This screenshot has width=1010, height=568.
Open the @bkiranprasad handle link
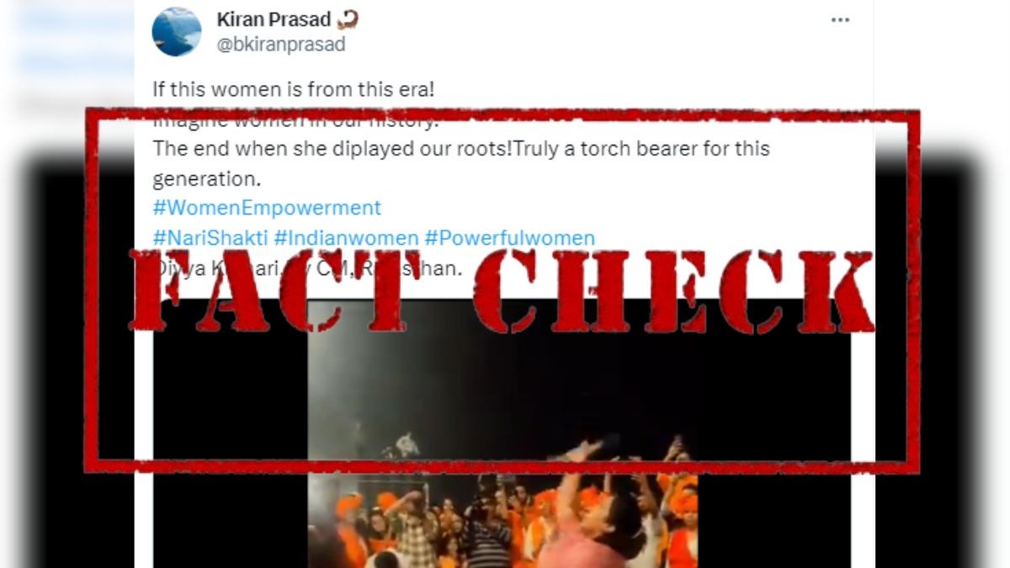[281, 45]
